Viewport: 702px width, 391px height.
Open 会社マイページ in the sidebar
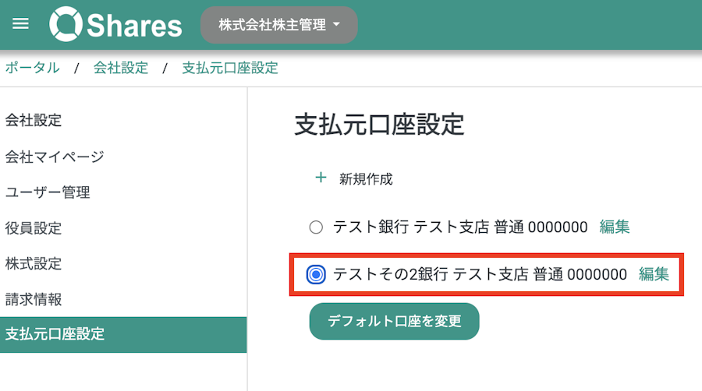pyautogui.click(x=55, y=157)
